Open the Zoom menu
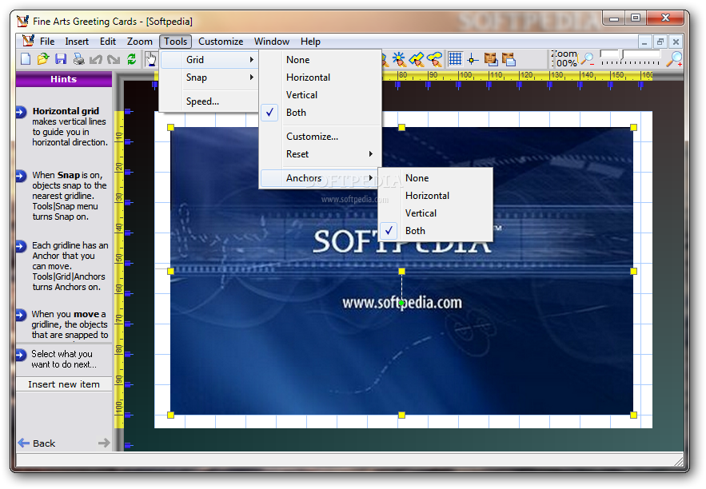 [140, 42]
